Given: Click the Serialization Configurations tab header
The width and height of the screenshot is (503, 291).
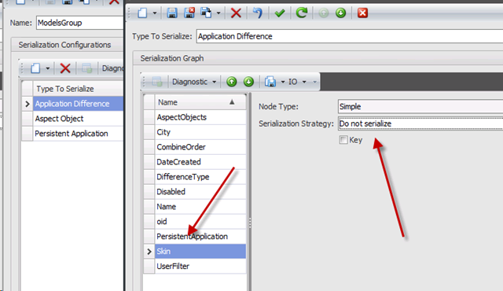Looking at the screenshot, I should point(64,45).
